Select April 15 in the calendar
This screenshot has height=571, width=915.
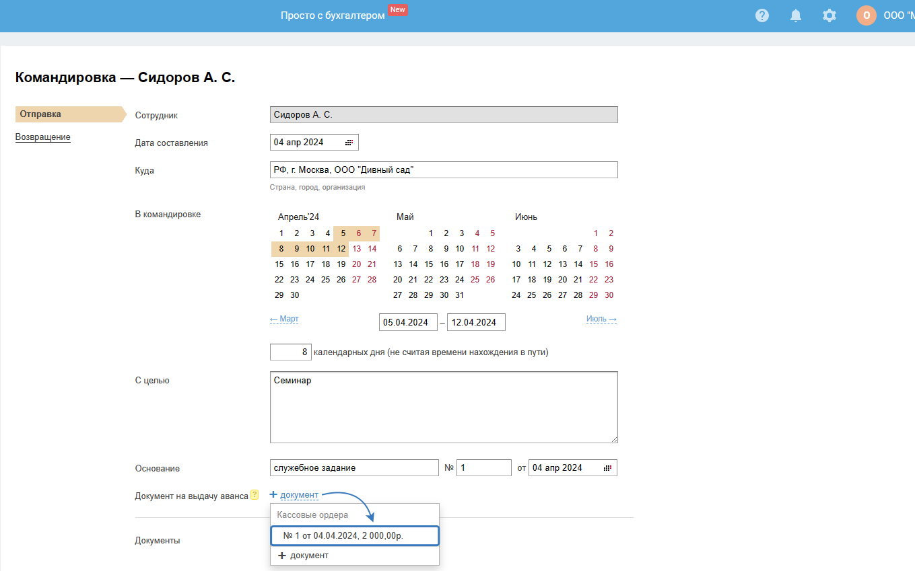click(x=279, y=264)
